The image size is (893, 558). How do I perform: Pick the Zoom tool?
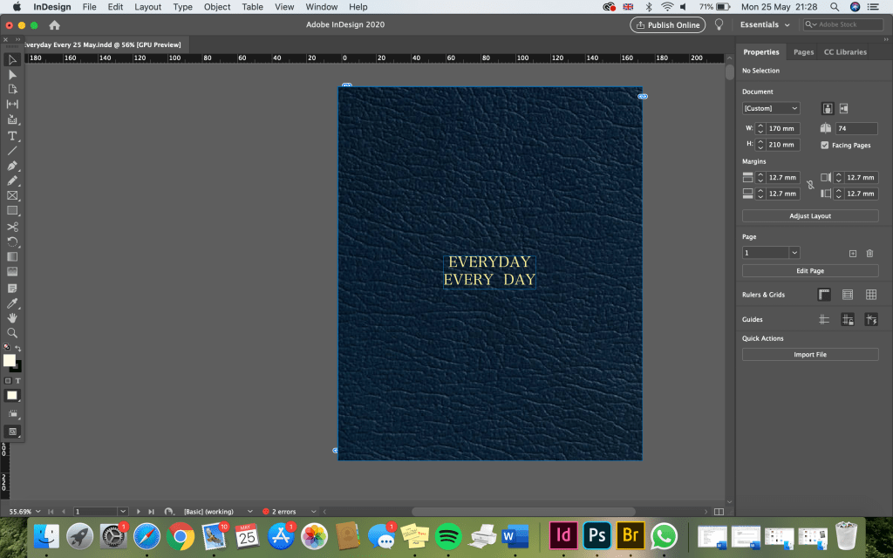(x=12, y=333)
